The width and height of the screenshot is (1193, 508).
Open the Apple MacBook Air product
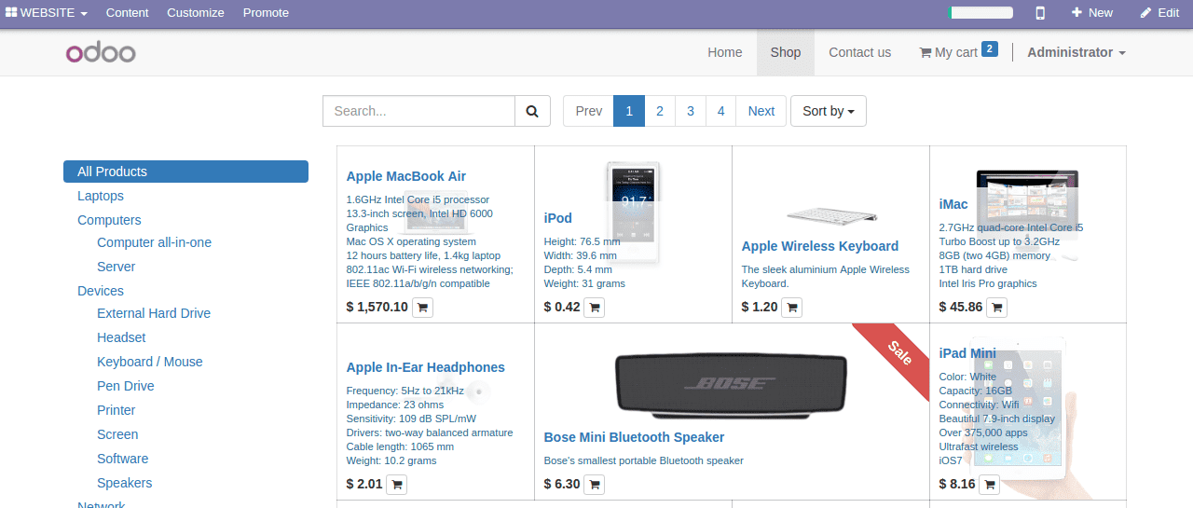405,176
